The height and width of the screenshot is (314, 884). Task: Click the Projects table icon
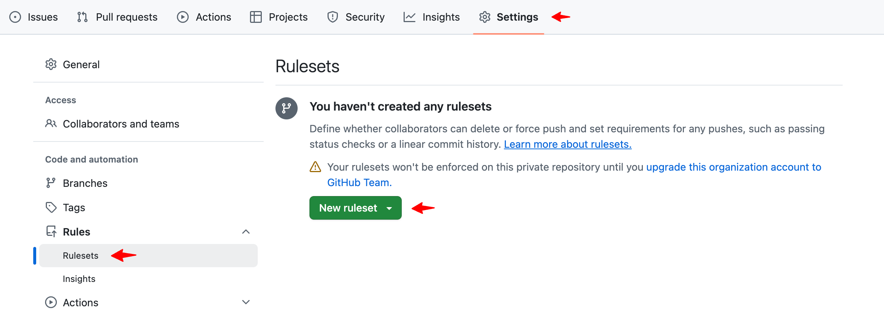[x=255, y=17]
